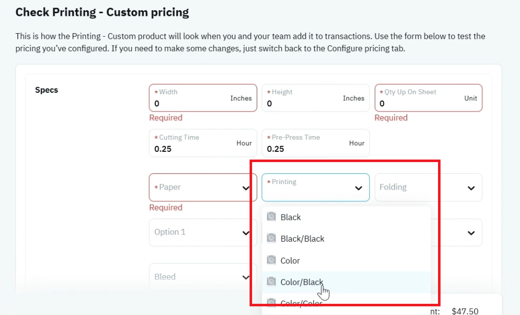The height and width of the screenshot is (315, 520).
Task: Click the Pre-Press Time field
Action: [315, 143]
